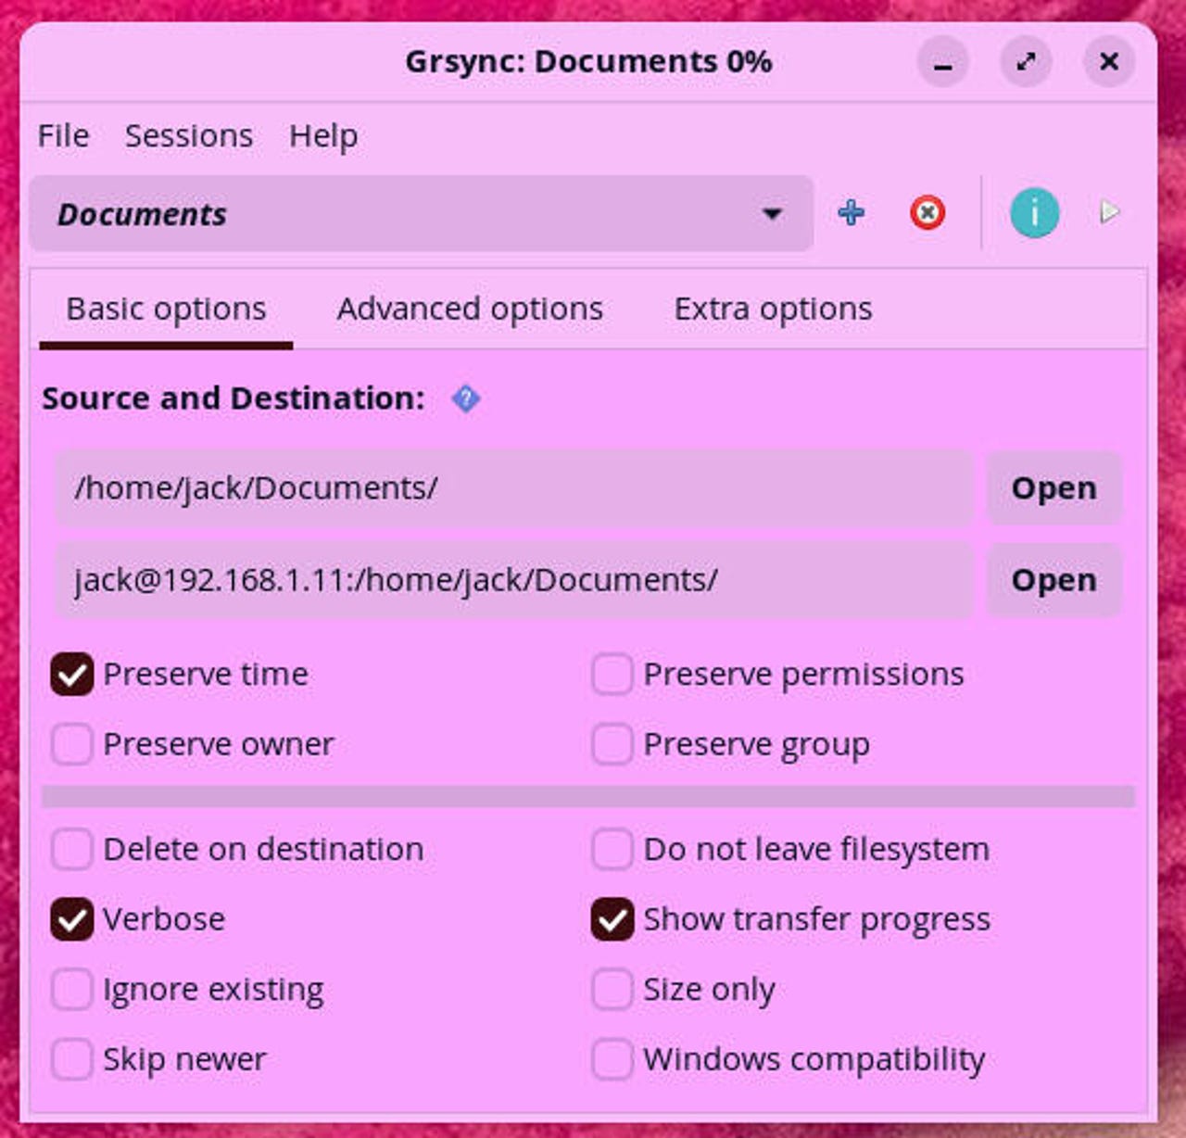Click Open button for source path

[x=1054, y=488]
